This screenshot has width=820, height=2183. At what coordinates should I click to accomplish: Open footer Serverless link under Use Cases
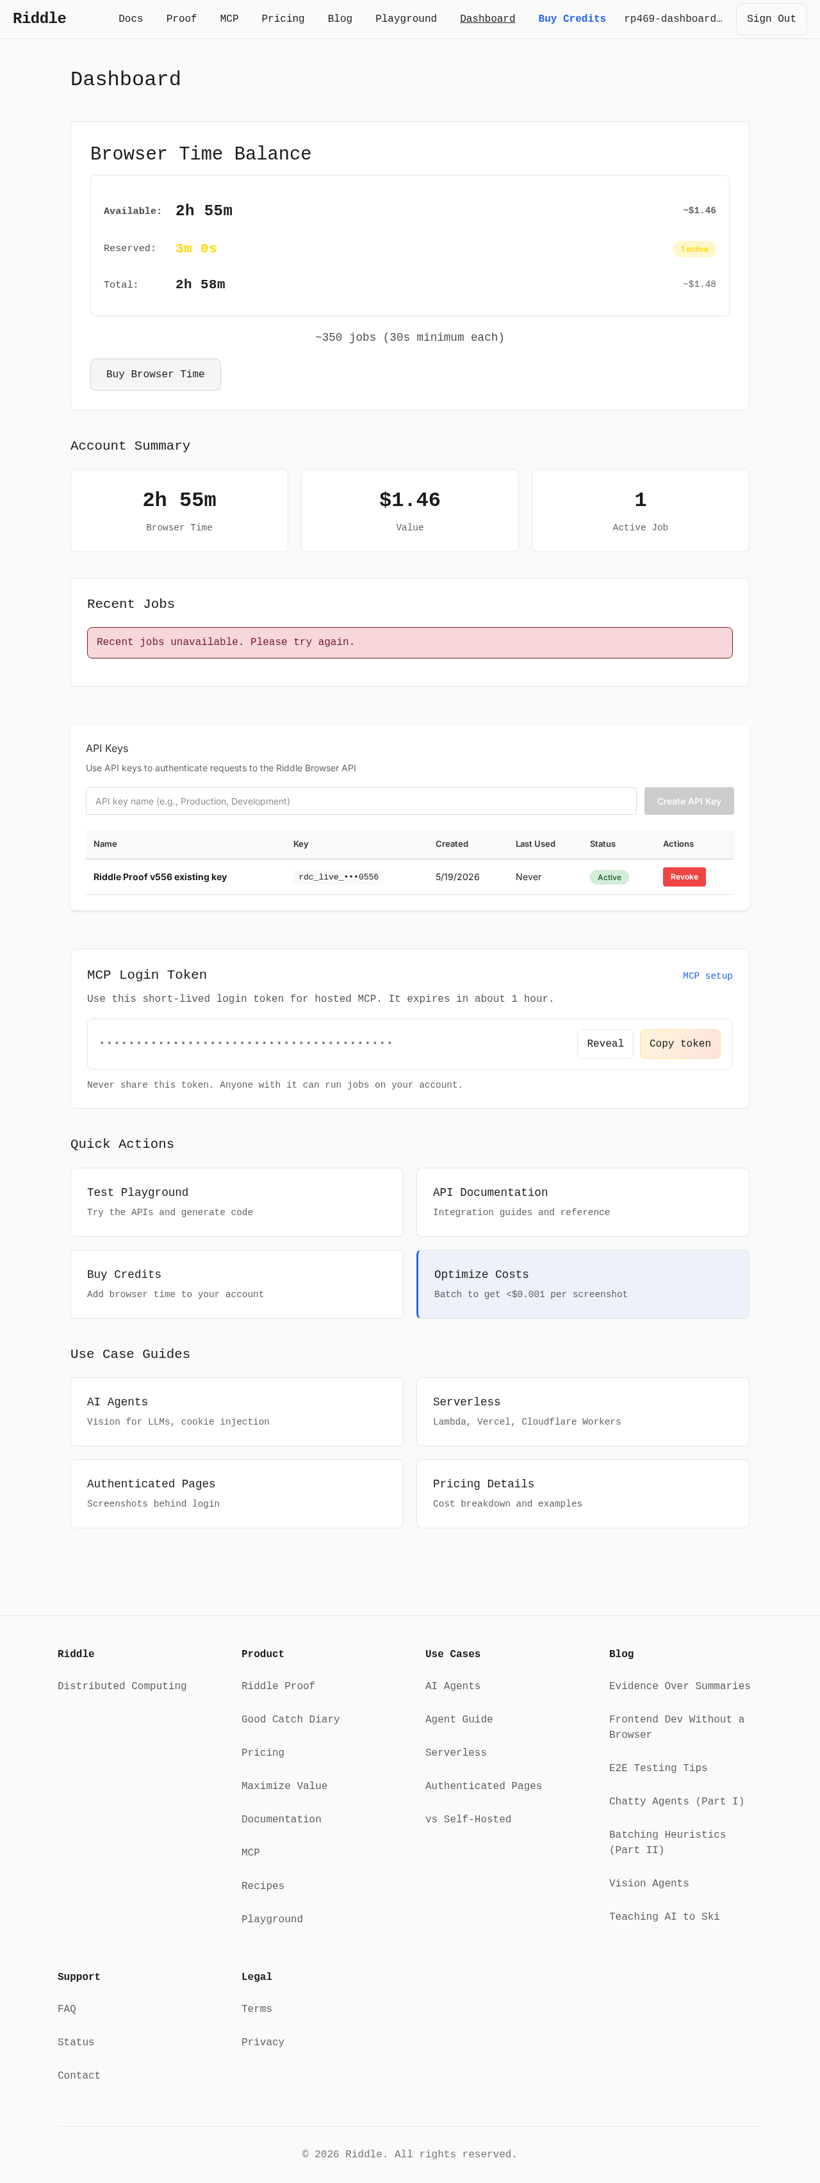pos(455,1753)
